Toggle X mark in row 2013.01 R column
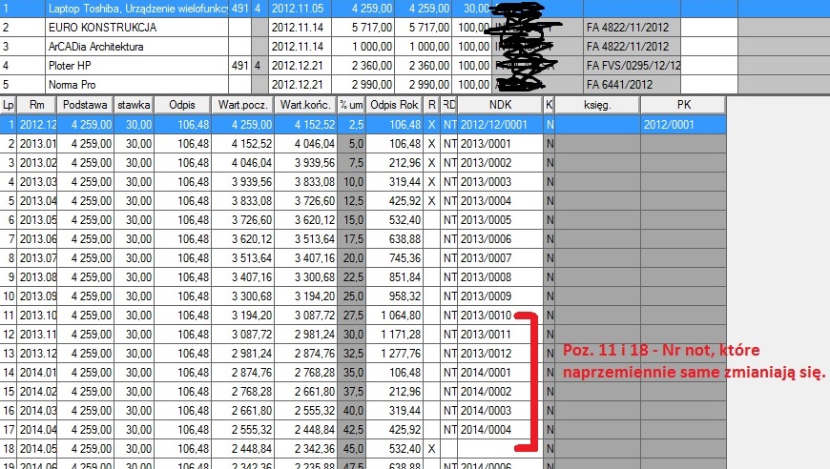830x469 pixels. [432, 143]
